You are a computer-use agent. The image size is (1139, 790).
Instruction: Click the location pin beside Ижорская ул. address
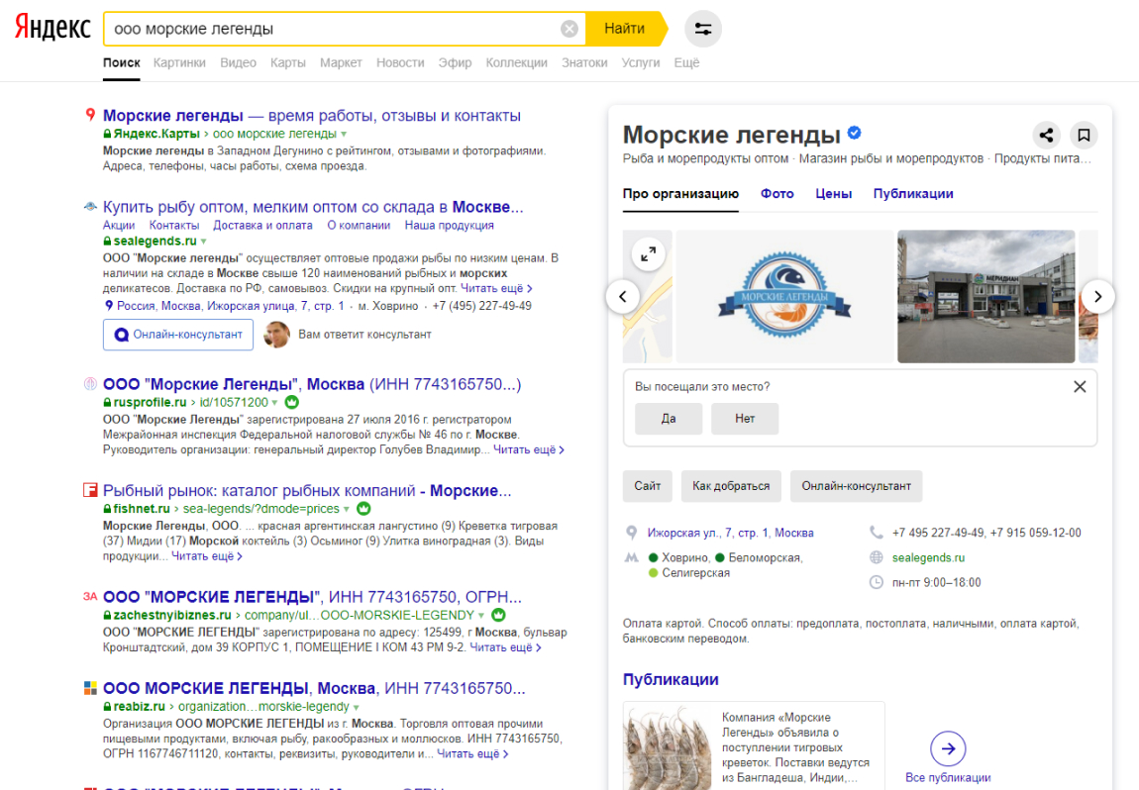click(x=631, y=533)
